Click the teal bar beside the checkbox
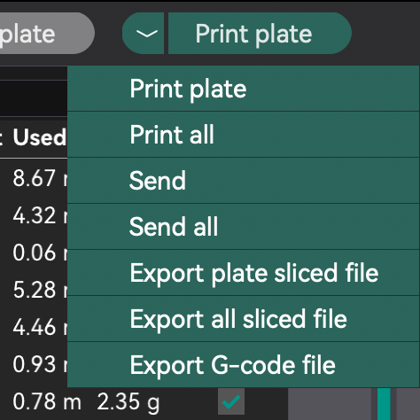The width and height of the screenshot is (420, 420). point(384,404)
